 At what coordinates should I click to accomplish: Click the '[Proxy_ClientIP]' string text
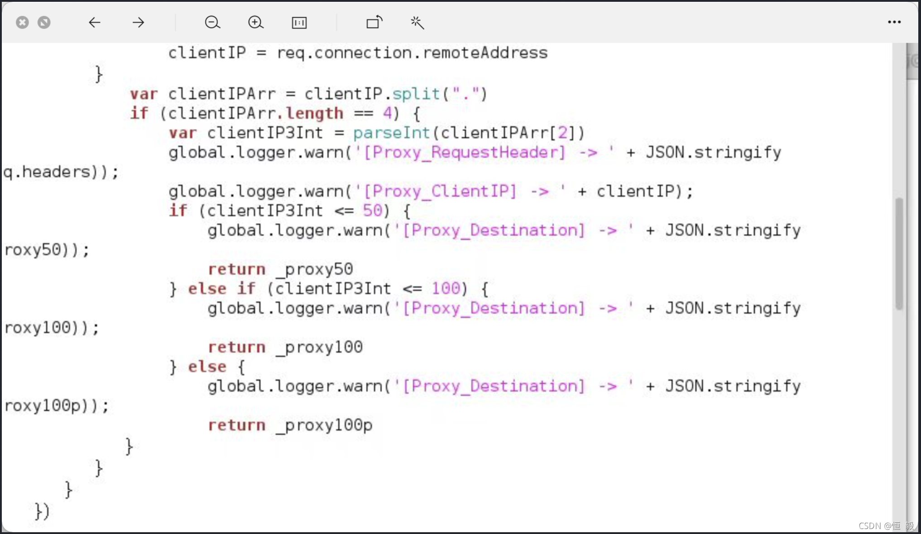pyautogui.click(x=440, y=191)
